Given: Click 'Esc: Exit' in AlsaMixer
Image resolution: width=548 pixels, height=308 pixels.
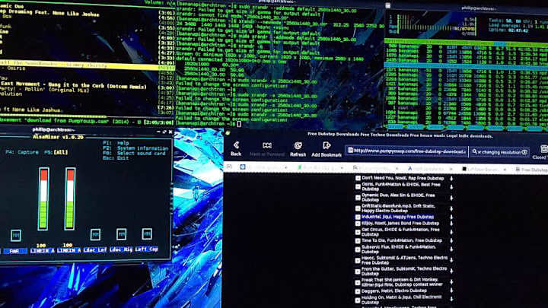Looking at the screenshot, I should 116,158.
